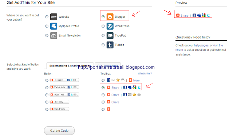The image size is (233, 135).
Task: Click Twitter icon in Preview toolbox
Action: (208, 15)
